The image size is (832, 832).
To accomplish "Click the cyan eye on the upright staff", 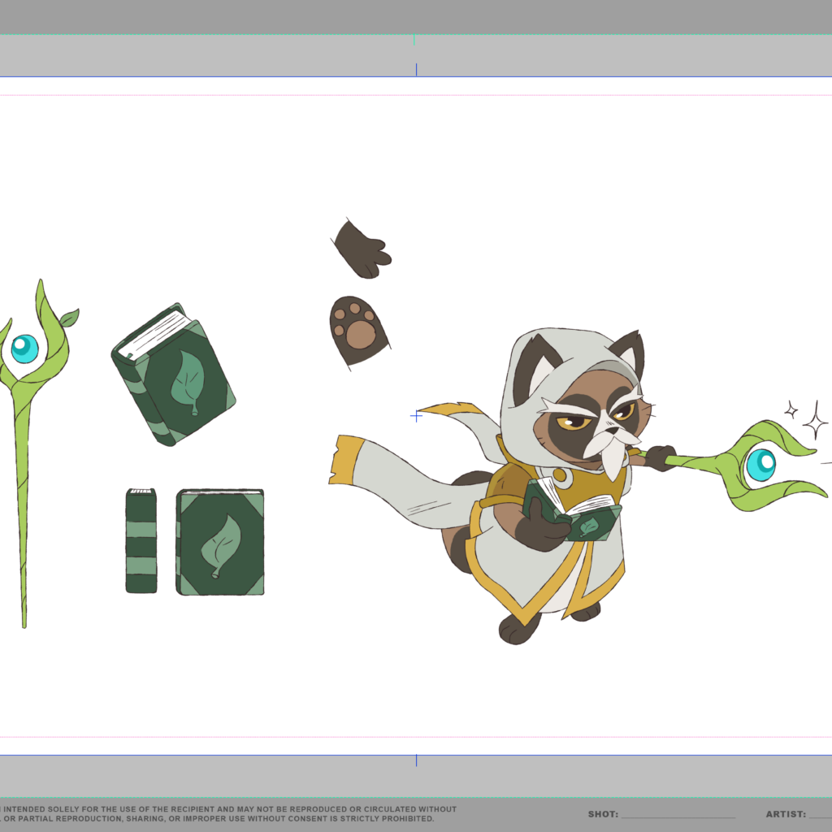I will coord(24,349).
